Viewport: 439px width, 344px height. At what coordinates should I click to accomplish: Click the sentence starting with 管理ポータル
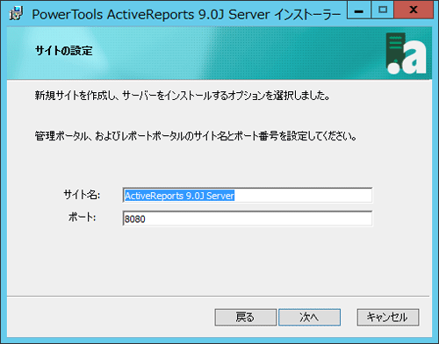(196, 136)
